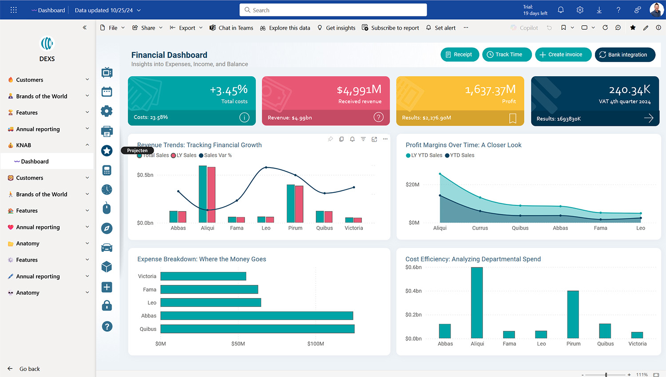Open the calculator tool in the sidebar
The width and height of the screenshot is (666, 377).
[x=107, y=170]
